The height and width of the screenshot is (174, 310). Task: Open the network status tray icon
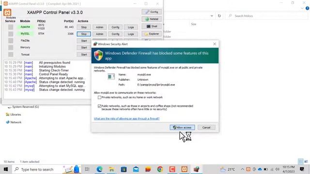point(272,169)
